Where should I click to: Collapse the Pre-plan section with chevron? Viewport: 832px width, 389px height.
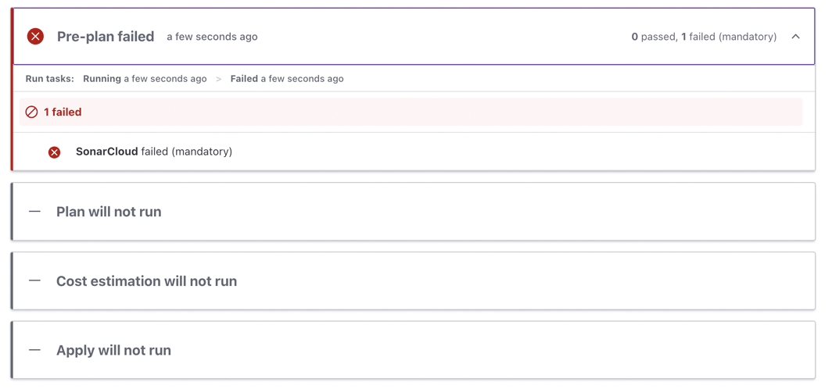[795, 37]
